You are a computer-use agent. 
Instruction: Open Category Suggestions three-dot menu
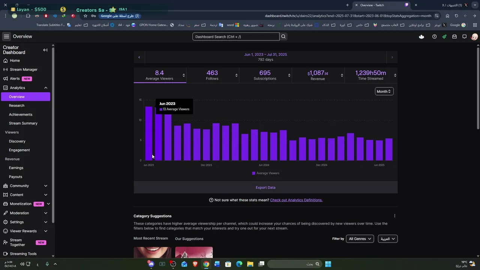394,216
